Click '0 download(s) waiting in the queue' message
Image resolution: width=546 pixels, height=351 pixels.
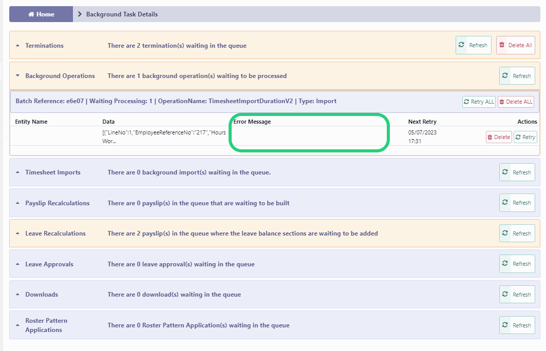pos(174,295)
